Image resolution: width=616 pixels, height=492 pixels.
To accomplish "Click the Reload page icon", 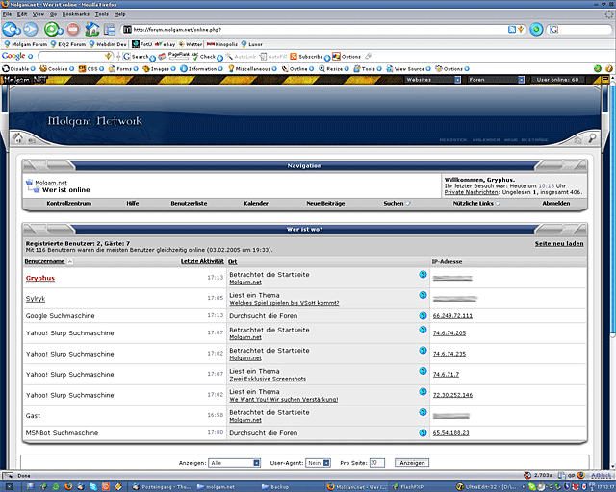I will (x=51, y=29).
